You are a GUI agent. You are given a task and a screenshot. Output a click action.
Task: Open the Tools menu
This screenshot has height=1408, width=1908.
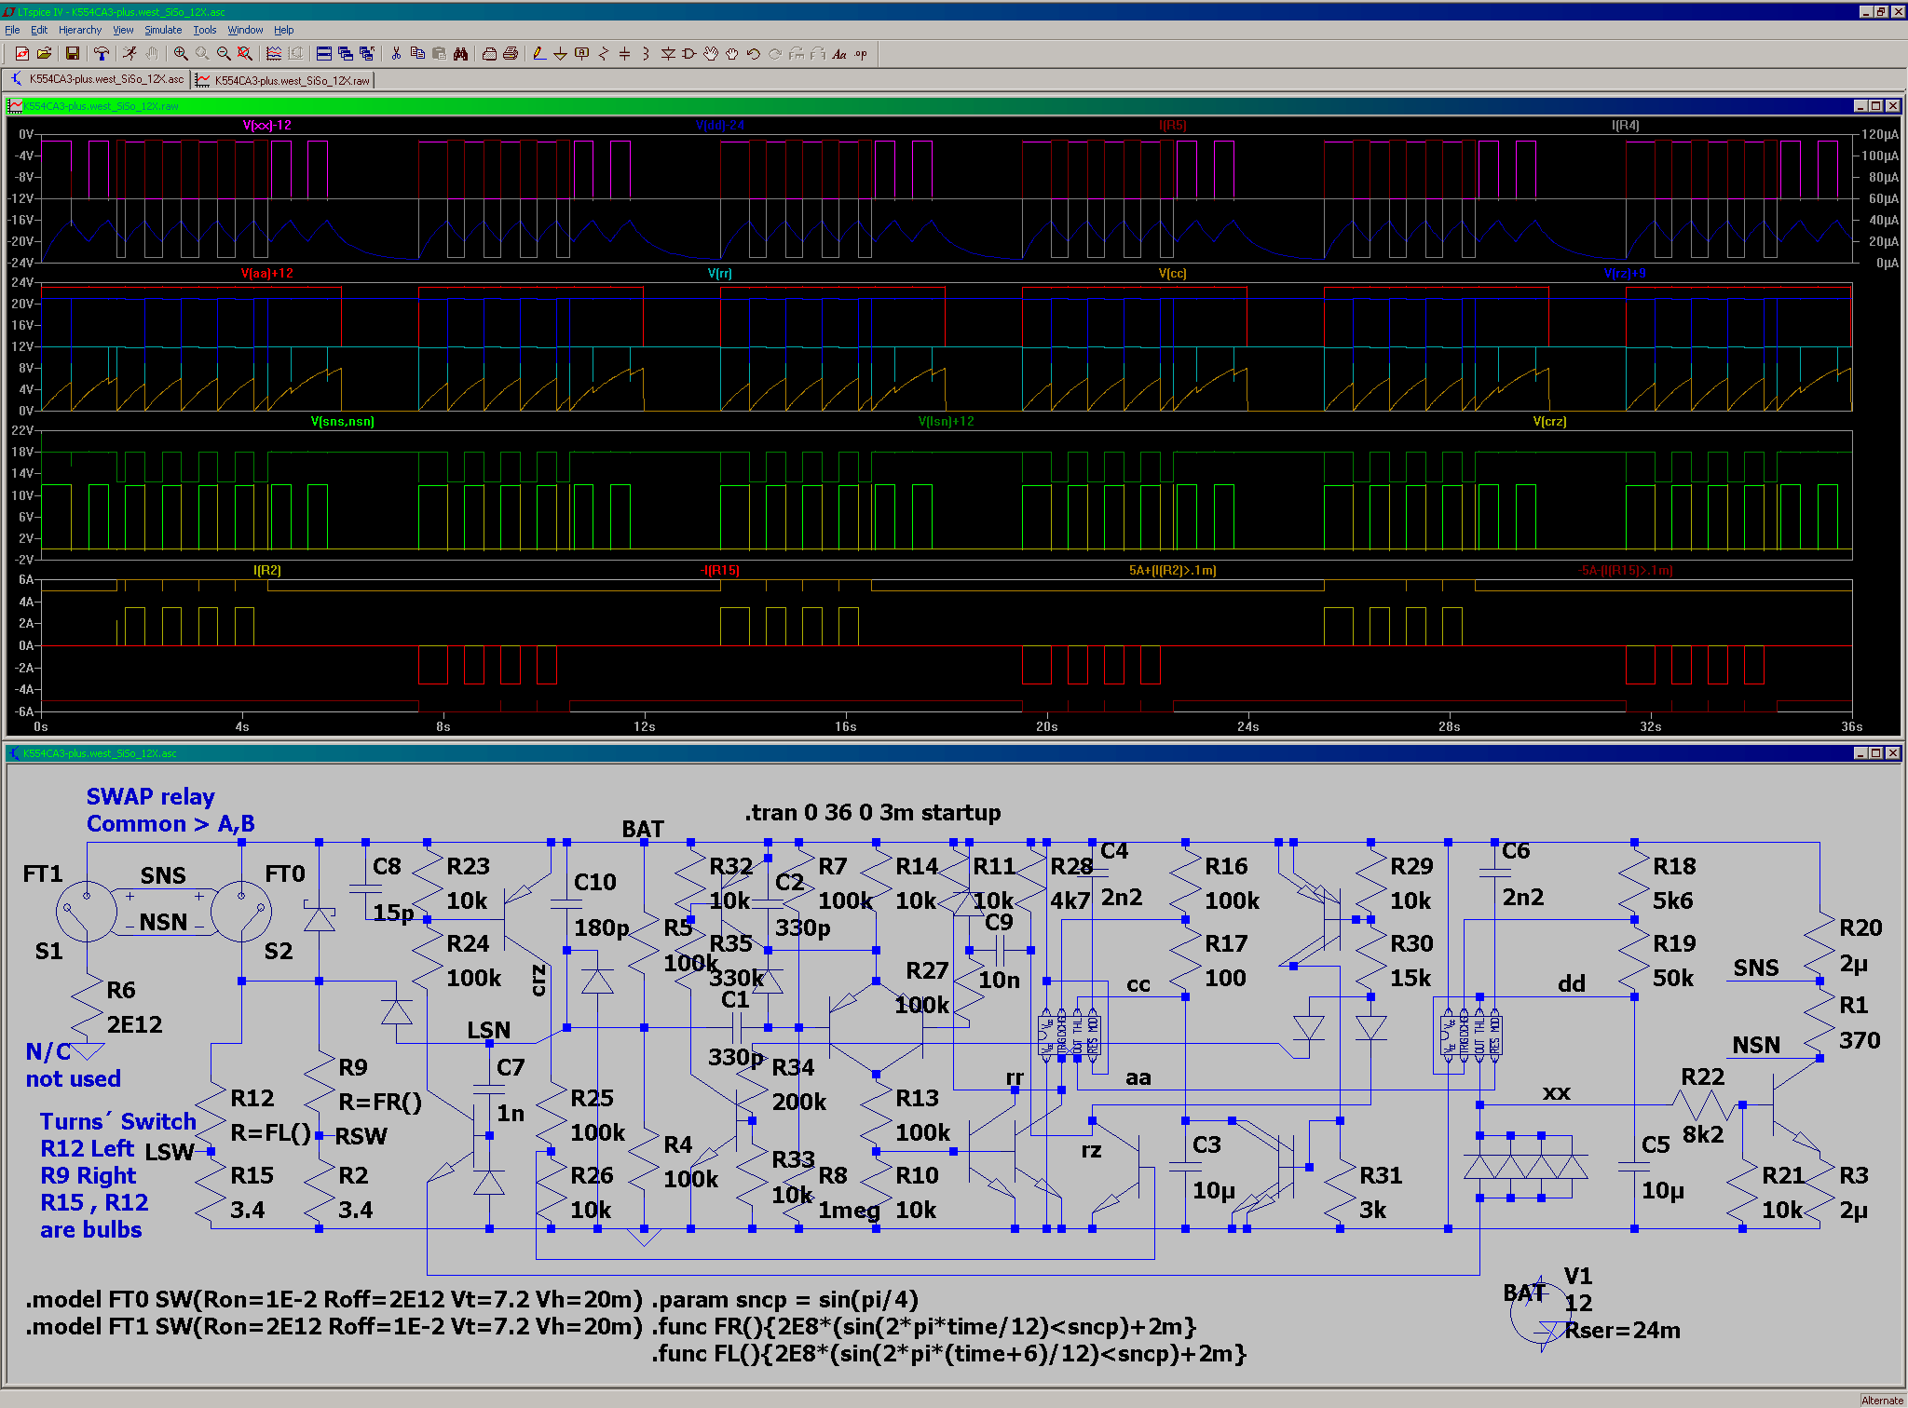click(x=205, y=30)
